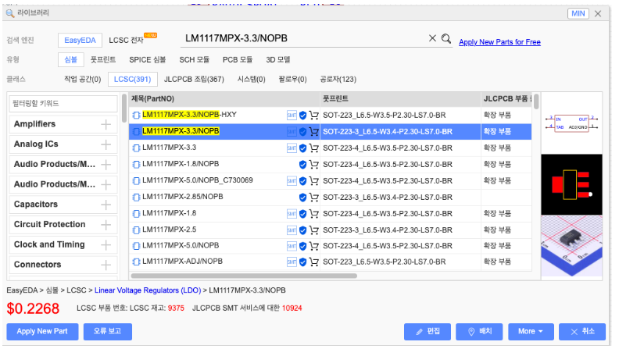Image resolution: width=619 pixels, height=349 pixels.
Task: Click the cart icon in LM1117MPX-3.3 row
Action: (314, 148)
